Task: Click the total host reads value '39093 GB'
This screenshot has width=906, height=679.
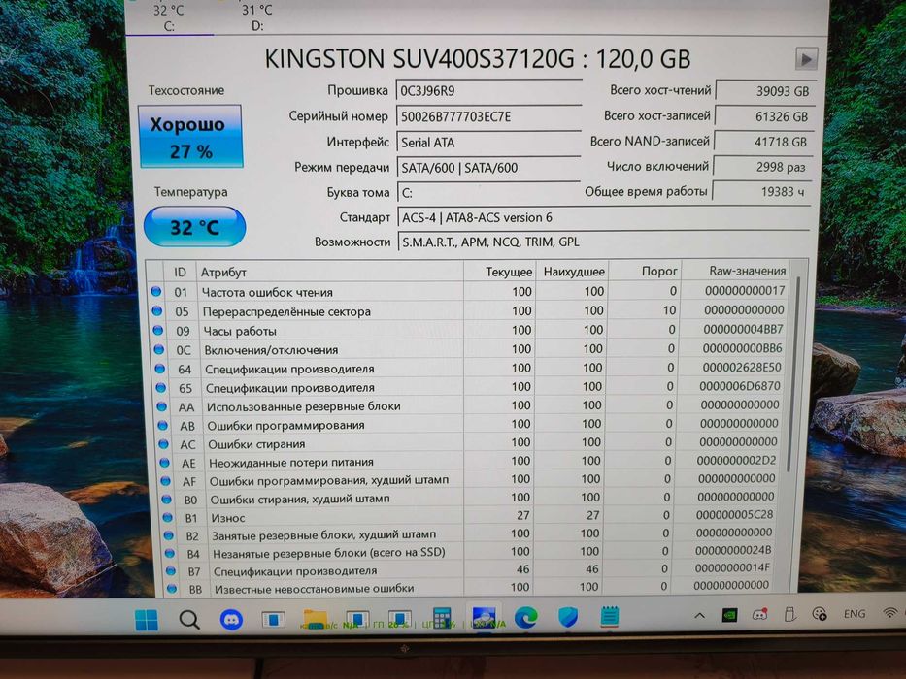Action: tap(765, 90)
